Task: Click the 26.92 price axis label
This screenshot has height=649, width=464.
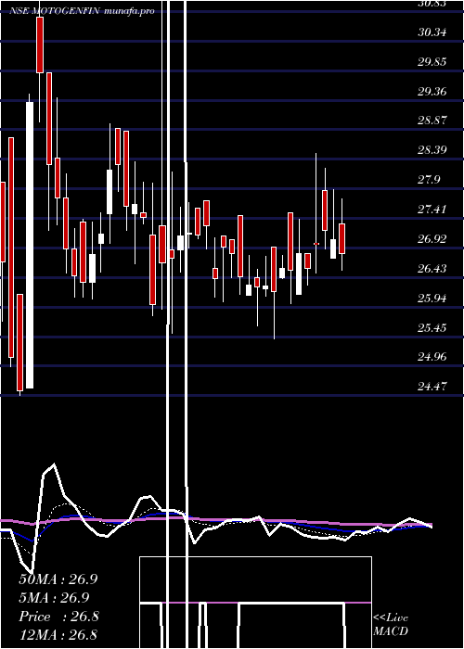Action: pyautogui.click(x=432, y=239)
